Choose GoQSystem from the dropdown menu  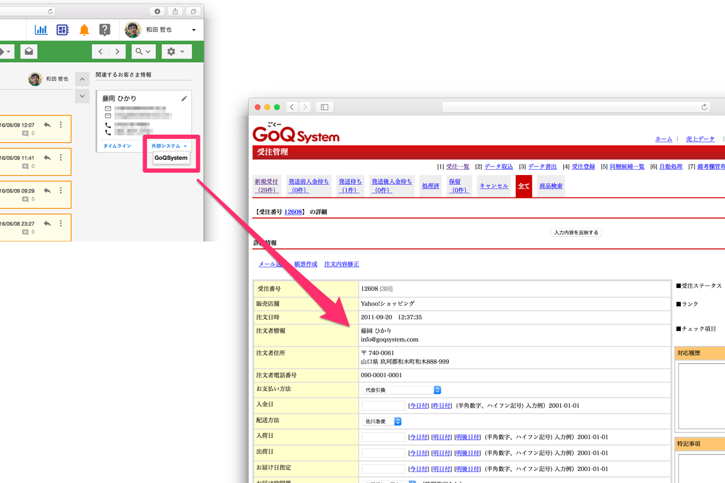pyautogui.click(x=171, y=158)
